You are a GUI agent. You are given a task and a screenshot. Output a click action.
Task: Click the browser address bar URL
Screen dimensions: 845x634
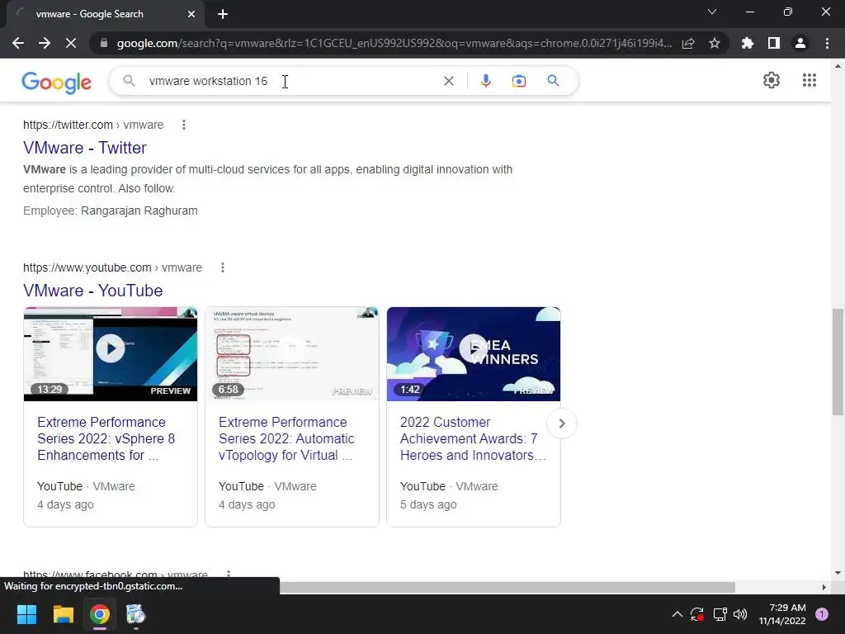pyautogui.click(x=394, y=43)
